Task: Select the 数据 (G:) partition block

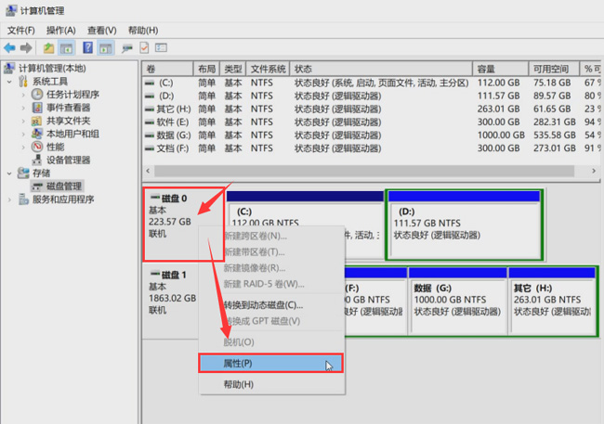Action: [x=457, y=301]
